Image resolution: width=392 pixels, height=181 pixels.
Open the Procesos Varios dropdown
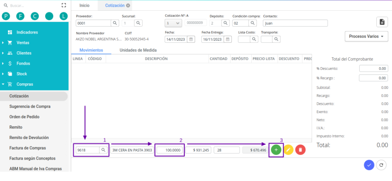(366, 37)
